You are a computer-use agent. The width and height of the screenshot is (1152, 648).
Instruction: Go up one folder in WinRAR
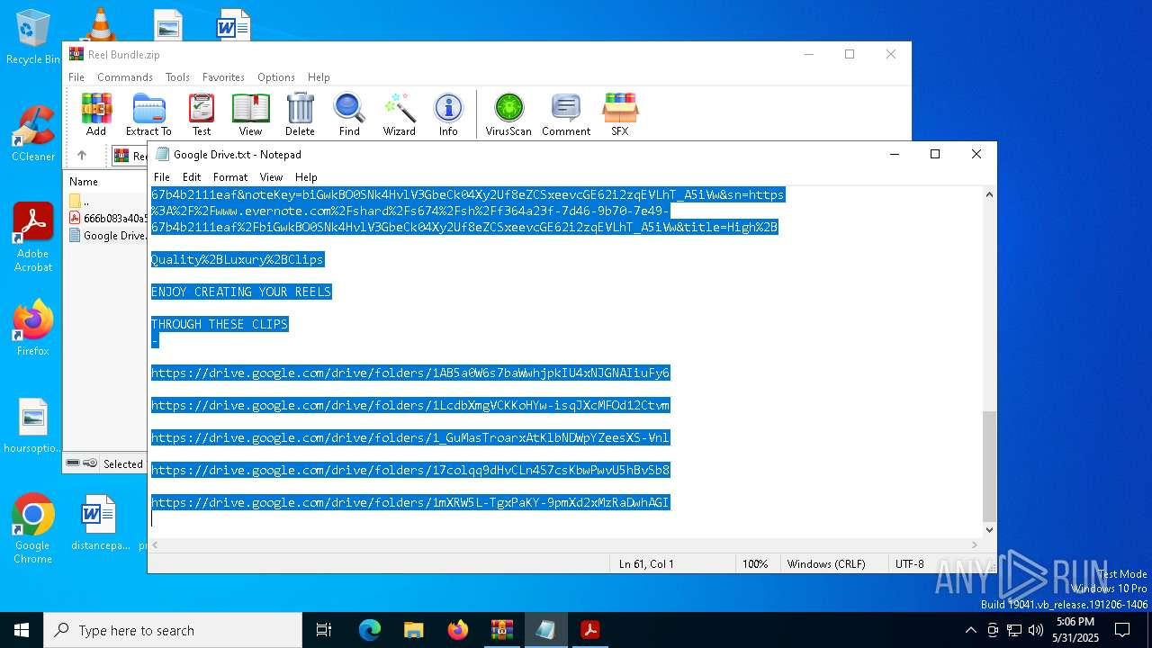(x=82, y=156)
